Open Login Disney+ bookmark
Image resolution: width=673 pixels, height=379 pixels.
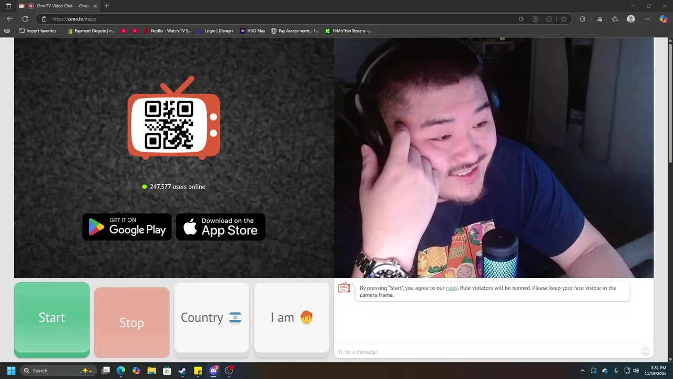pos(216,31)
